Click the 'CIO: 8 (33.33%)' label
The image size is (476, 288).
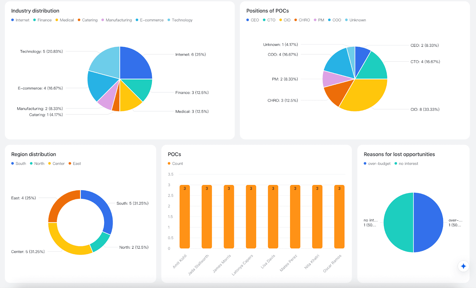click(425, 109)
